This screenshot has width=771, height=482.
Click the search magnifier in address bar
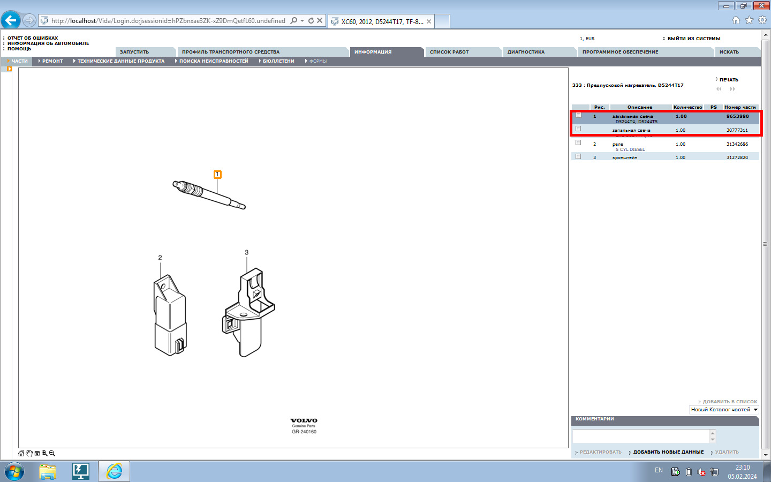click(293, 20)
